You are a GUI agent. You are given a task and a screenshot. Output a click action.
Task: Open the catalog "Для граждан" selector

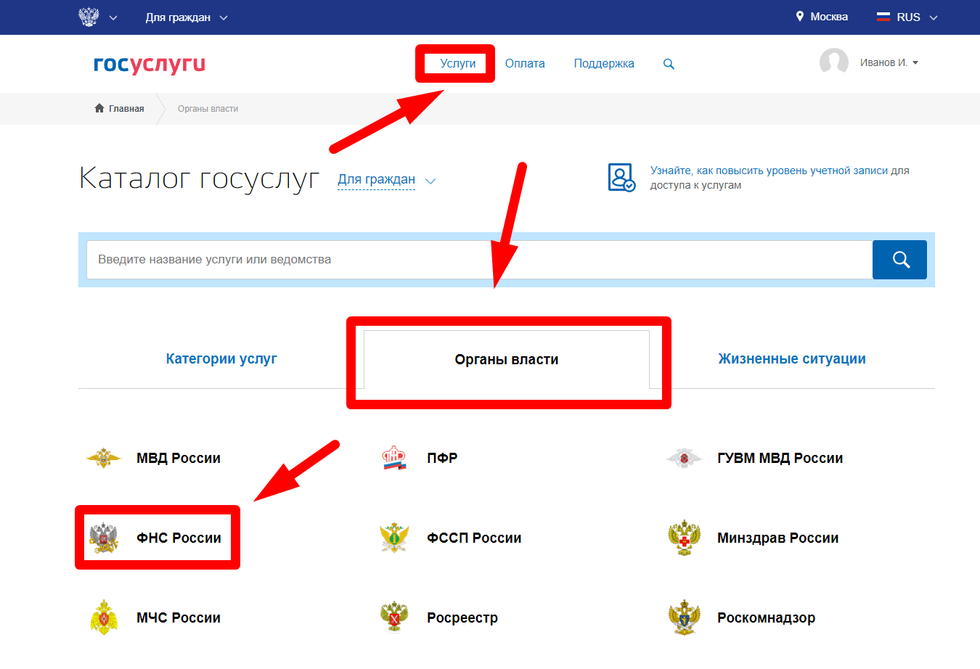point(376,179)
